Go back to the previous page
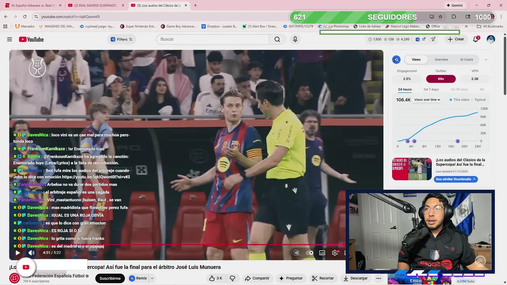The image size is (507, 285). [x=6, y=17]
